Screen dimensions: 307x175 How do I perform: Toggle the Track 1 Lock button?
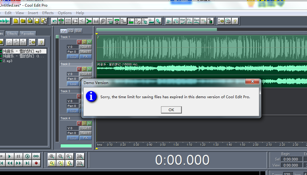tap(73, 57)
